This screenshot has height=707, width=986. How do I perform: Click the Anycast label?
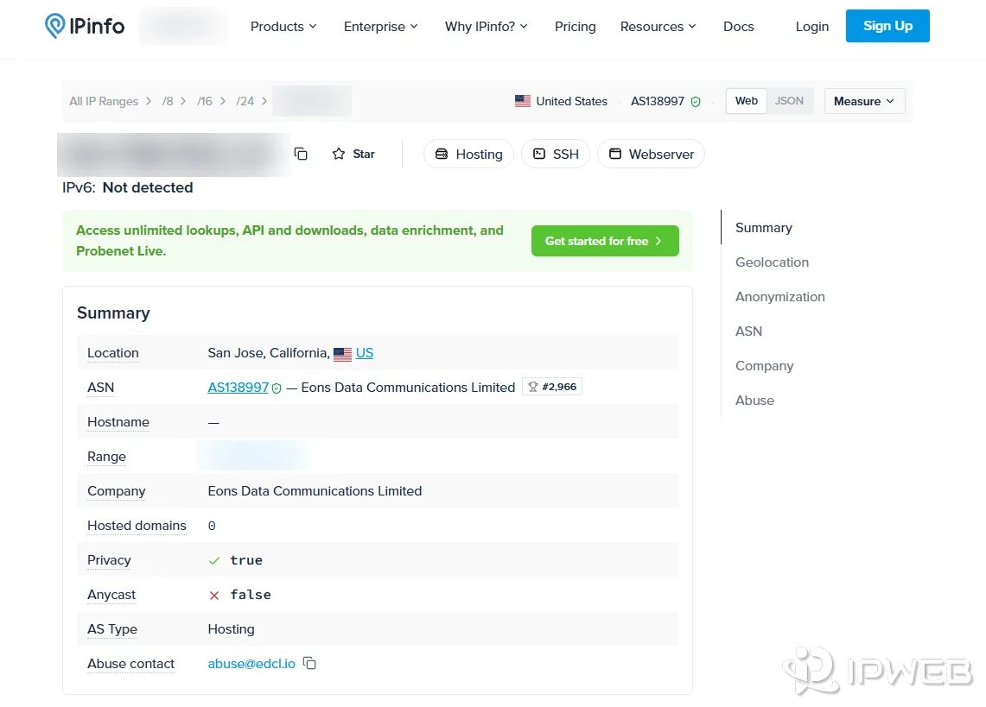point(111,595)
